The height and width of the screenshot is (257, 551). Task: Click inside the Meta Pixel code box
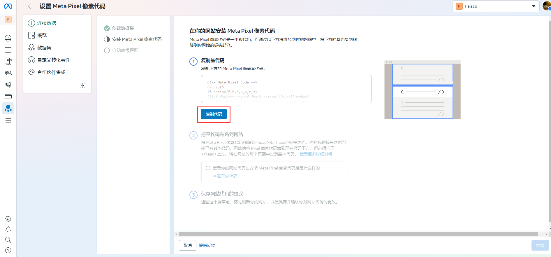pos(286,89)
